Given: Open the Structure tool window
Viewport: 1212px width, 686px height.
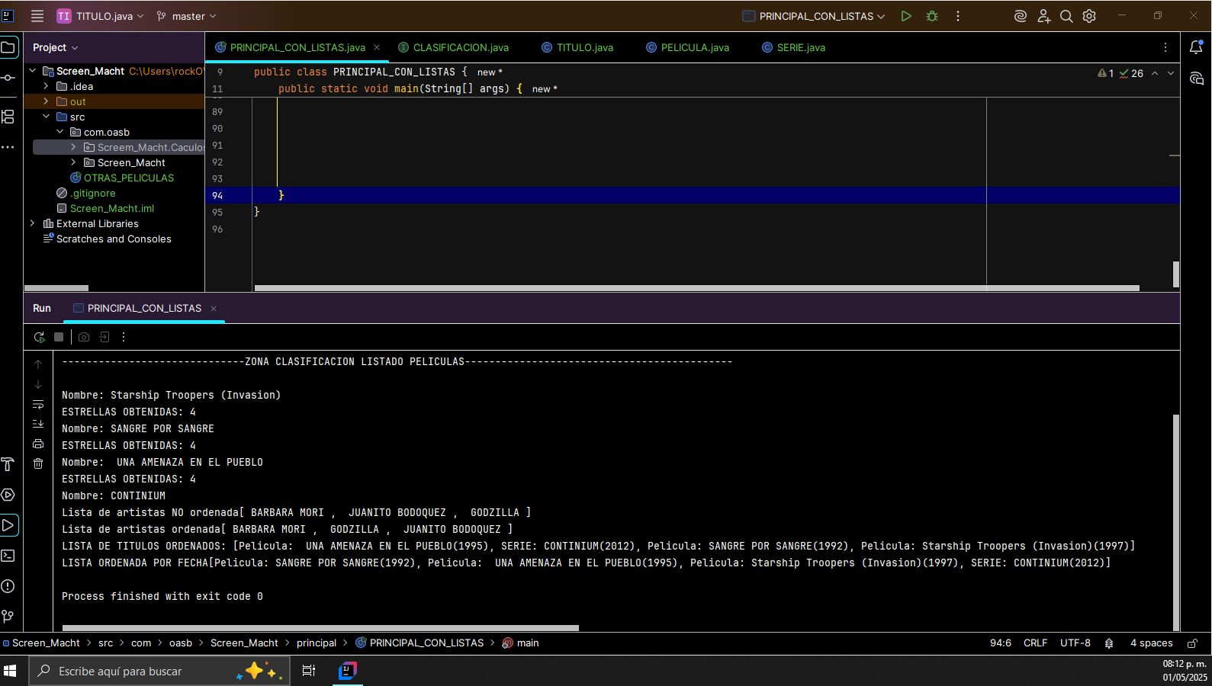Looking at the screenshot, I should click(8, 117).
